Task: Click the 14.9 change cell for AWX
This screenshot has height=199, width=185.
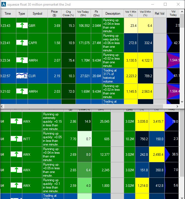Action: tap(84, 122)
